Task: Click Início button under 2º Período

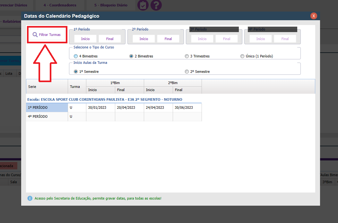Action: pyautogui.click(x=144, y=39)
